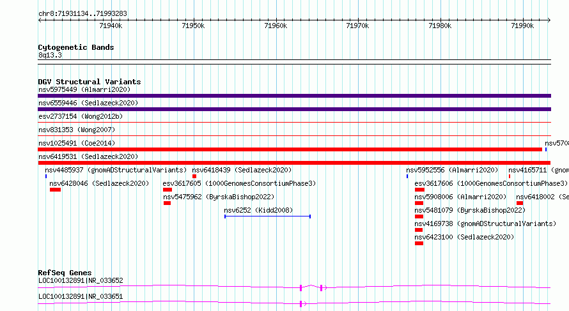Open the cut-off nsv570 variant label
Viewport: 569px width, 311px height.
557,143
